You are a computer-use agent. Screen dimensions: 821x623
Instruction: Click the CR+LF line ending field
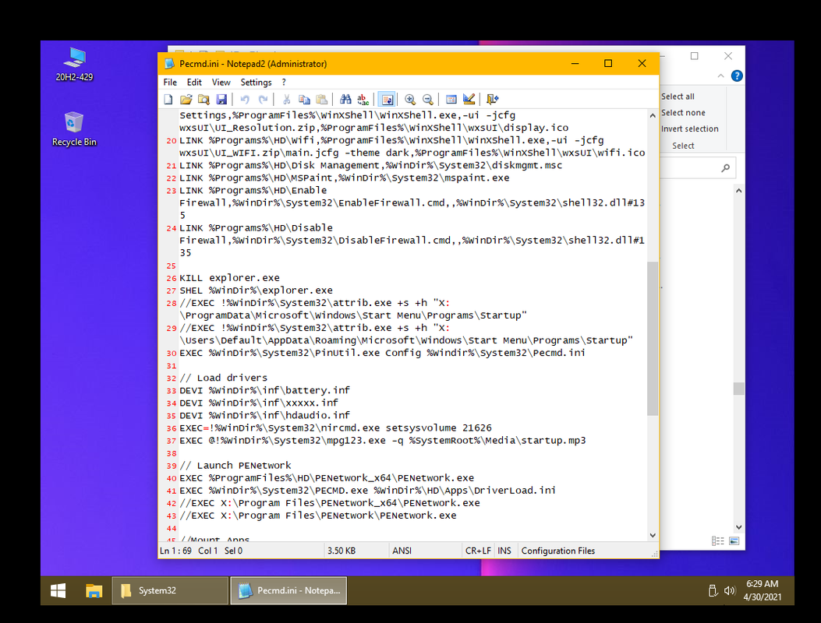478,551
